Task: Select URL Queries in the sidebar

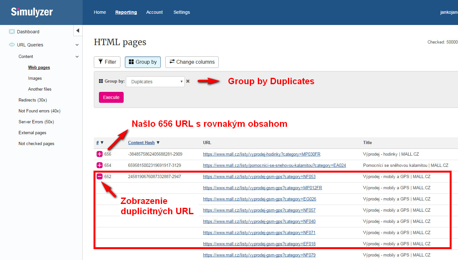Action: 30,45
